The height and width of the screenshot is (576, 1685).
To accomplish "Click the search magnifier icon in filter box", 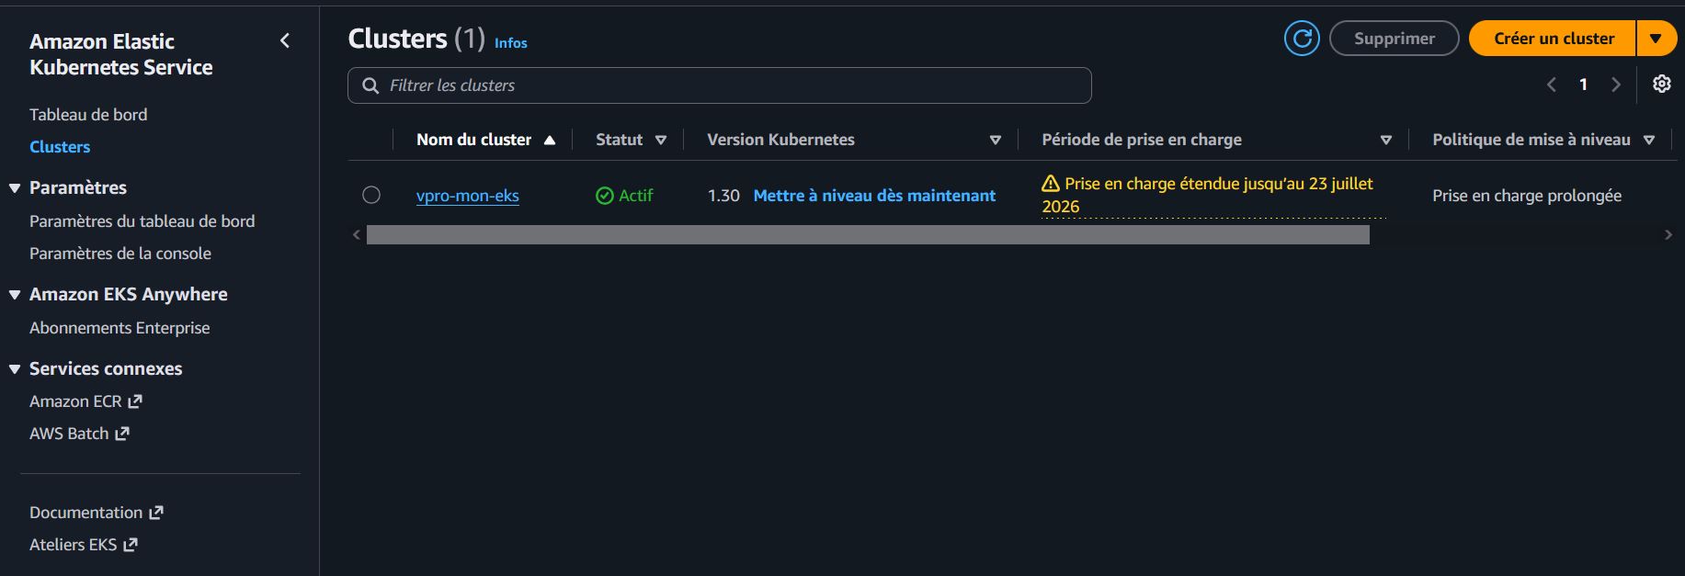I will tap(370, 85).
